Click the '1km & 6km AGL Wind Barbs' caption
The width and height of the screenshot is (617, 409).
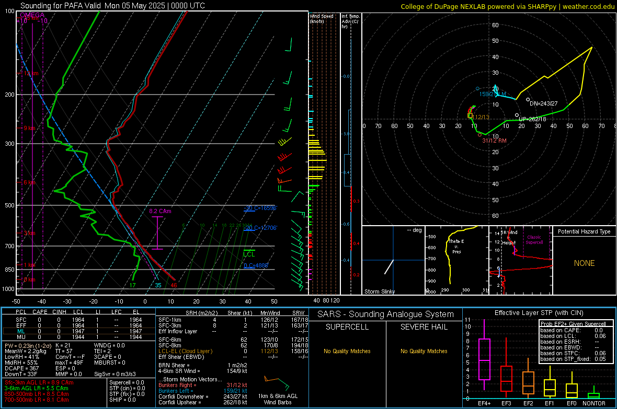tap(278, 399)
